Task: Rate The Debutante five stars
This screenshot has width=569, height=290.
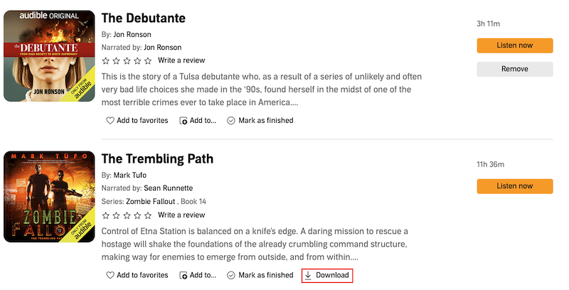Action: pyautogui.click(x=148, y=60)
